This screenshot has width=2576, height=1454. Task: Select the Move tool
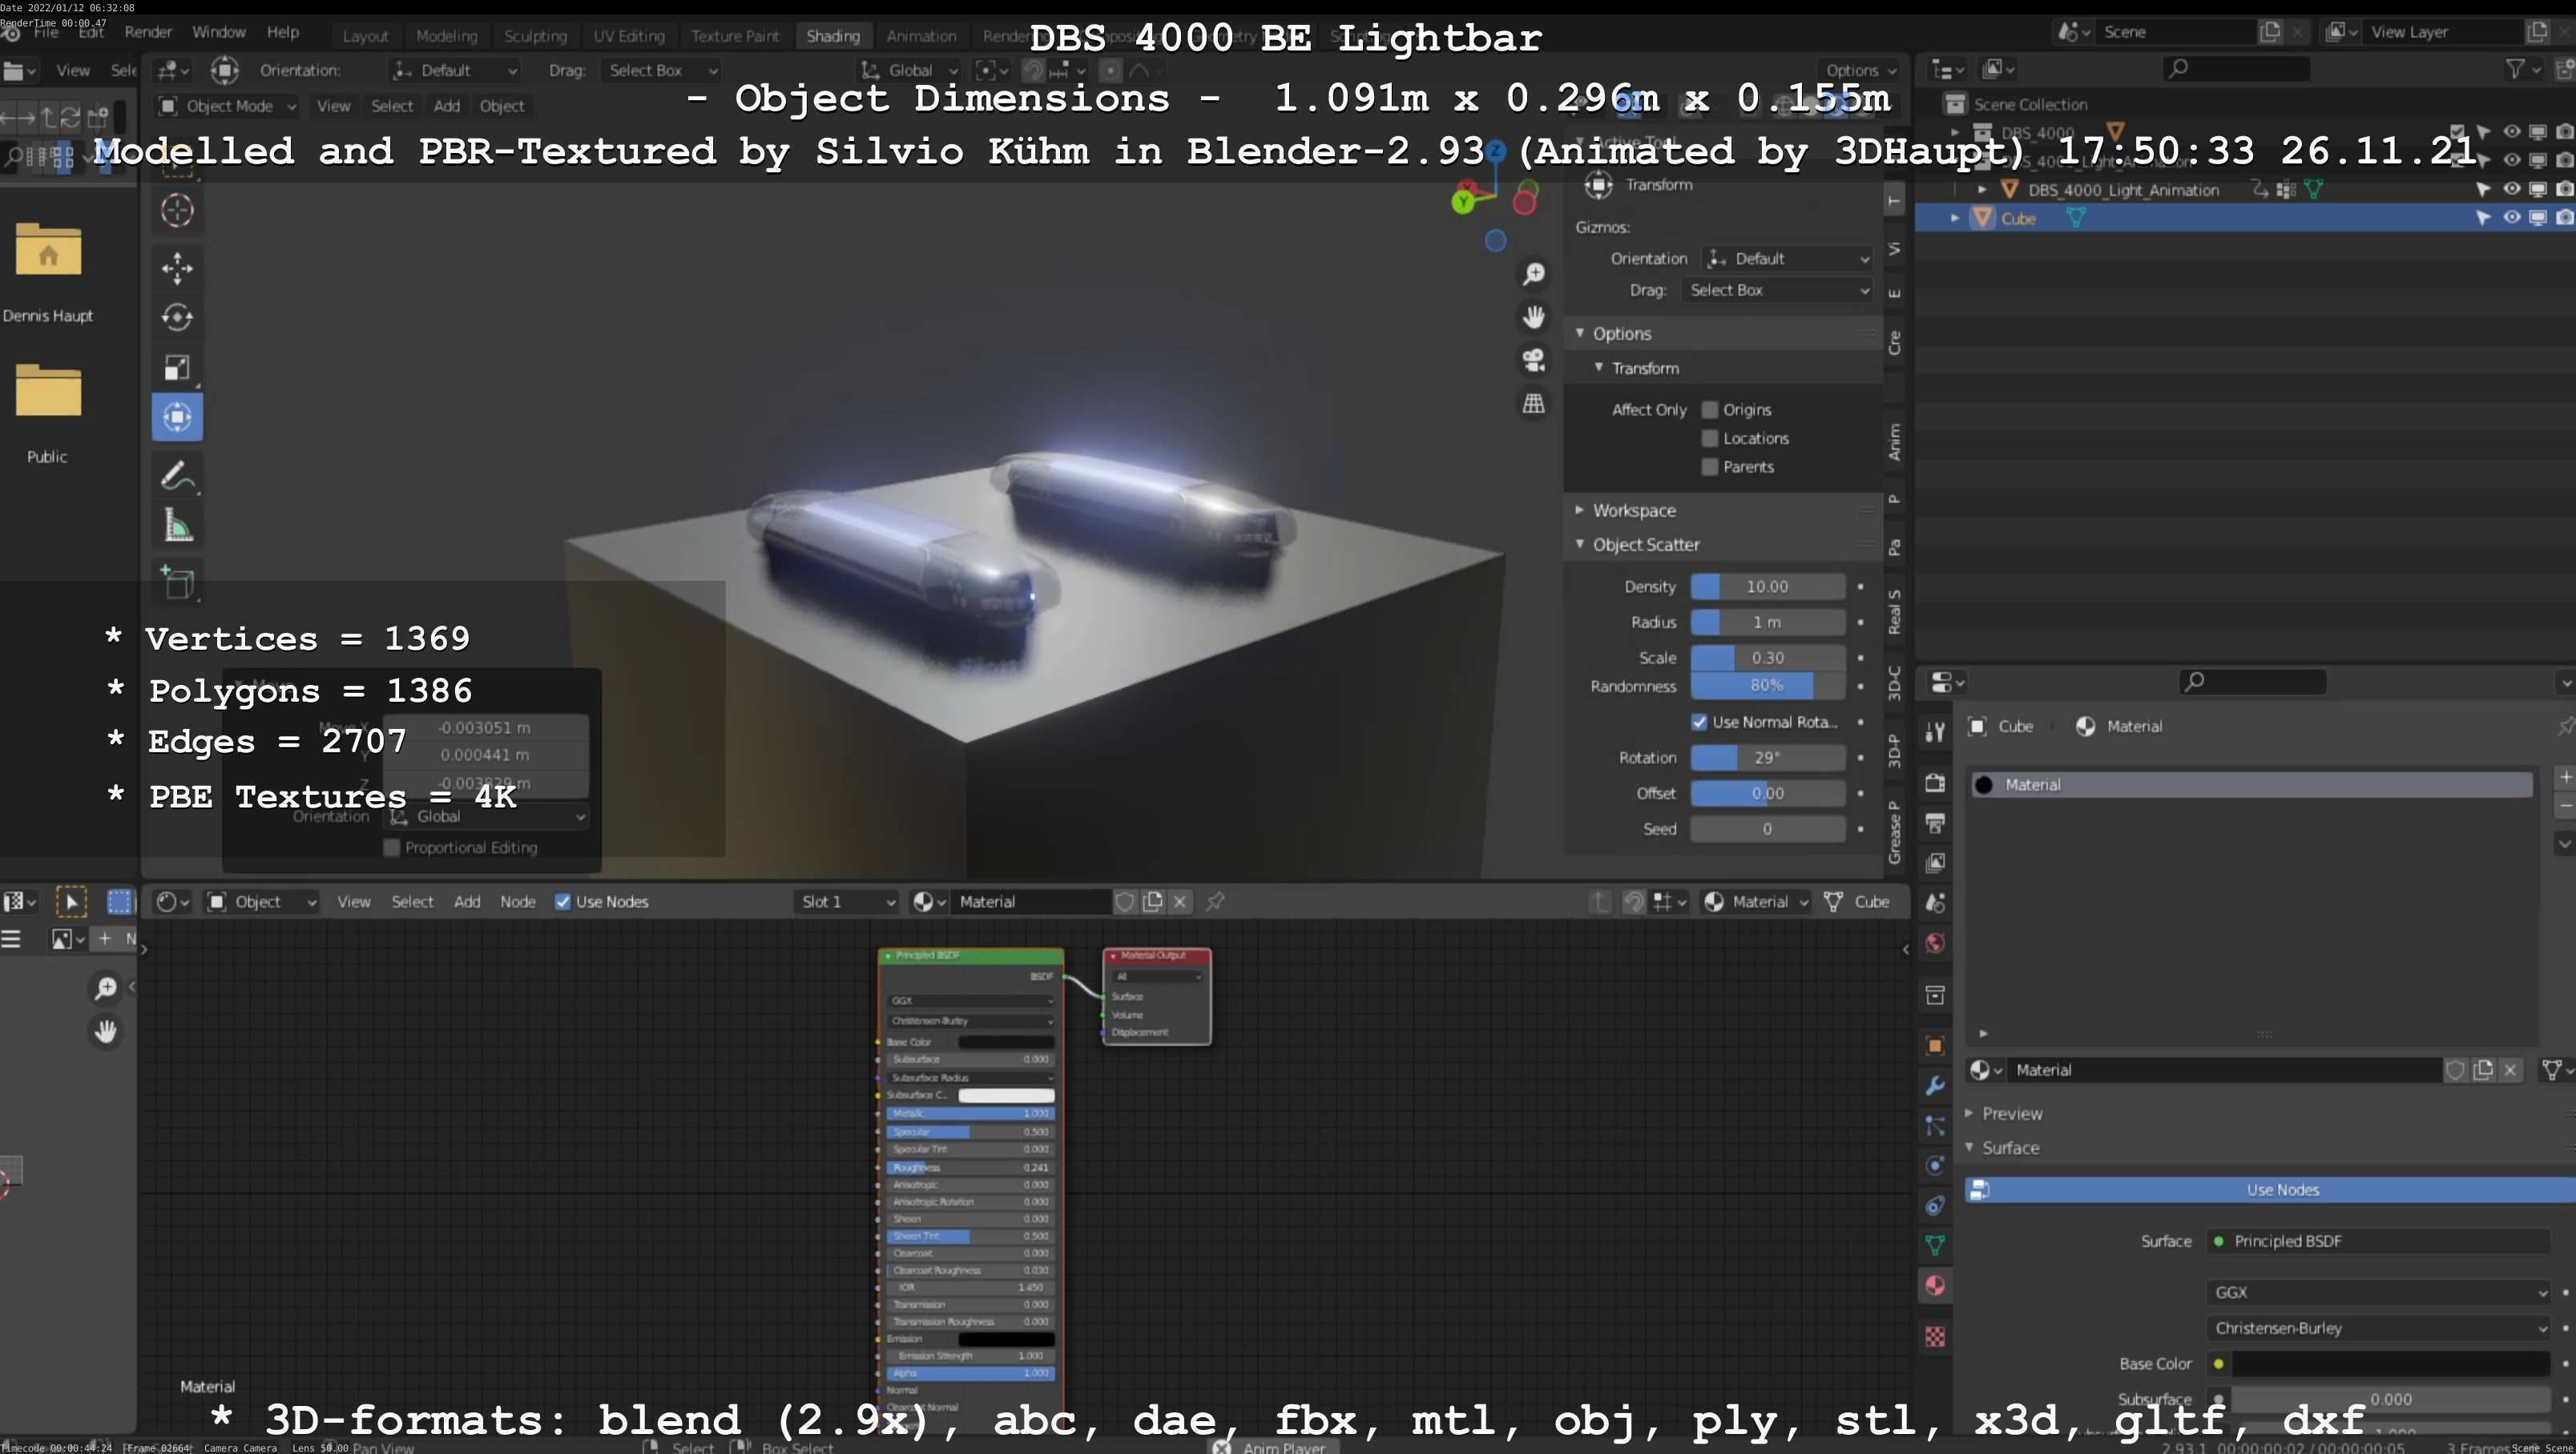point(177,268)
